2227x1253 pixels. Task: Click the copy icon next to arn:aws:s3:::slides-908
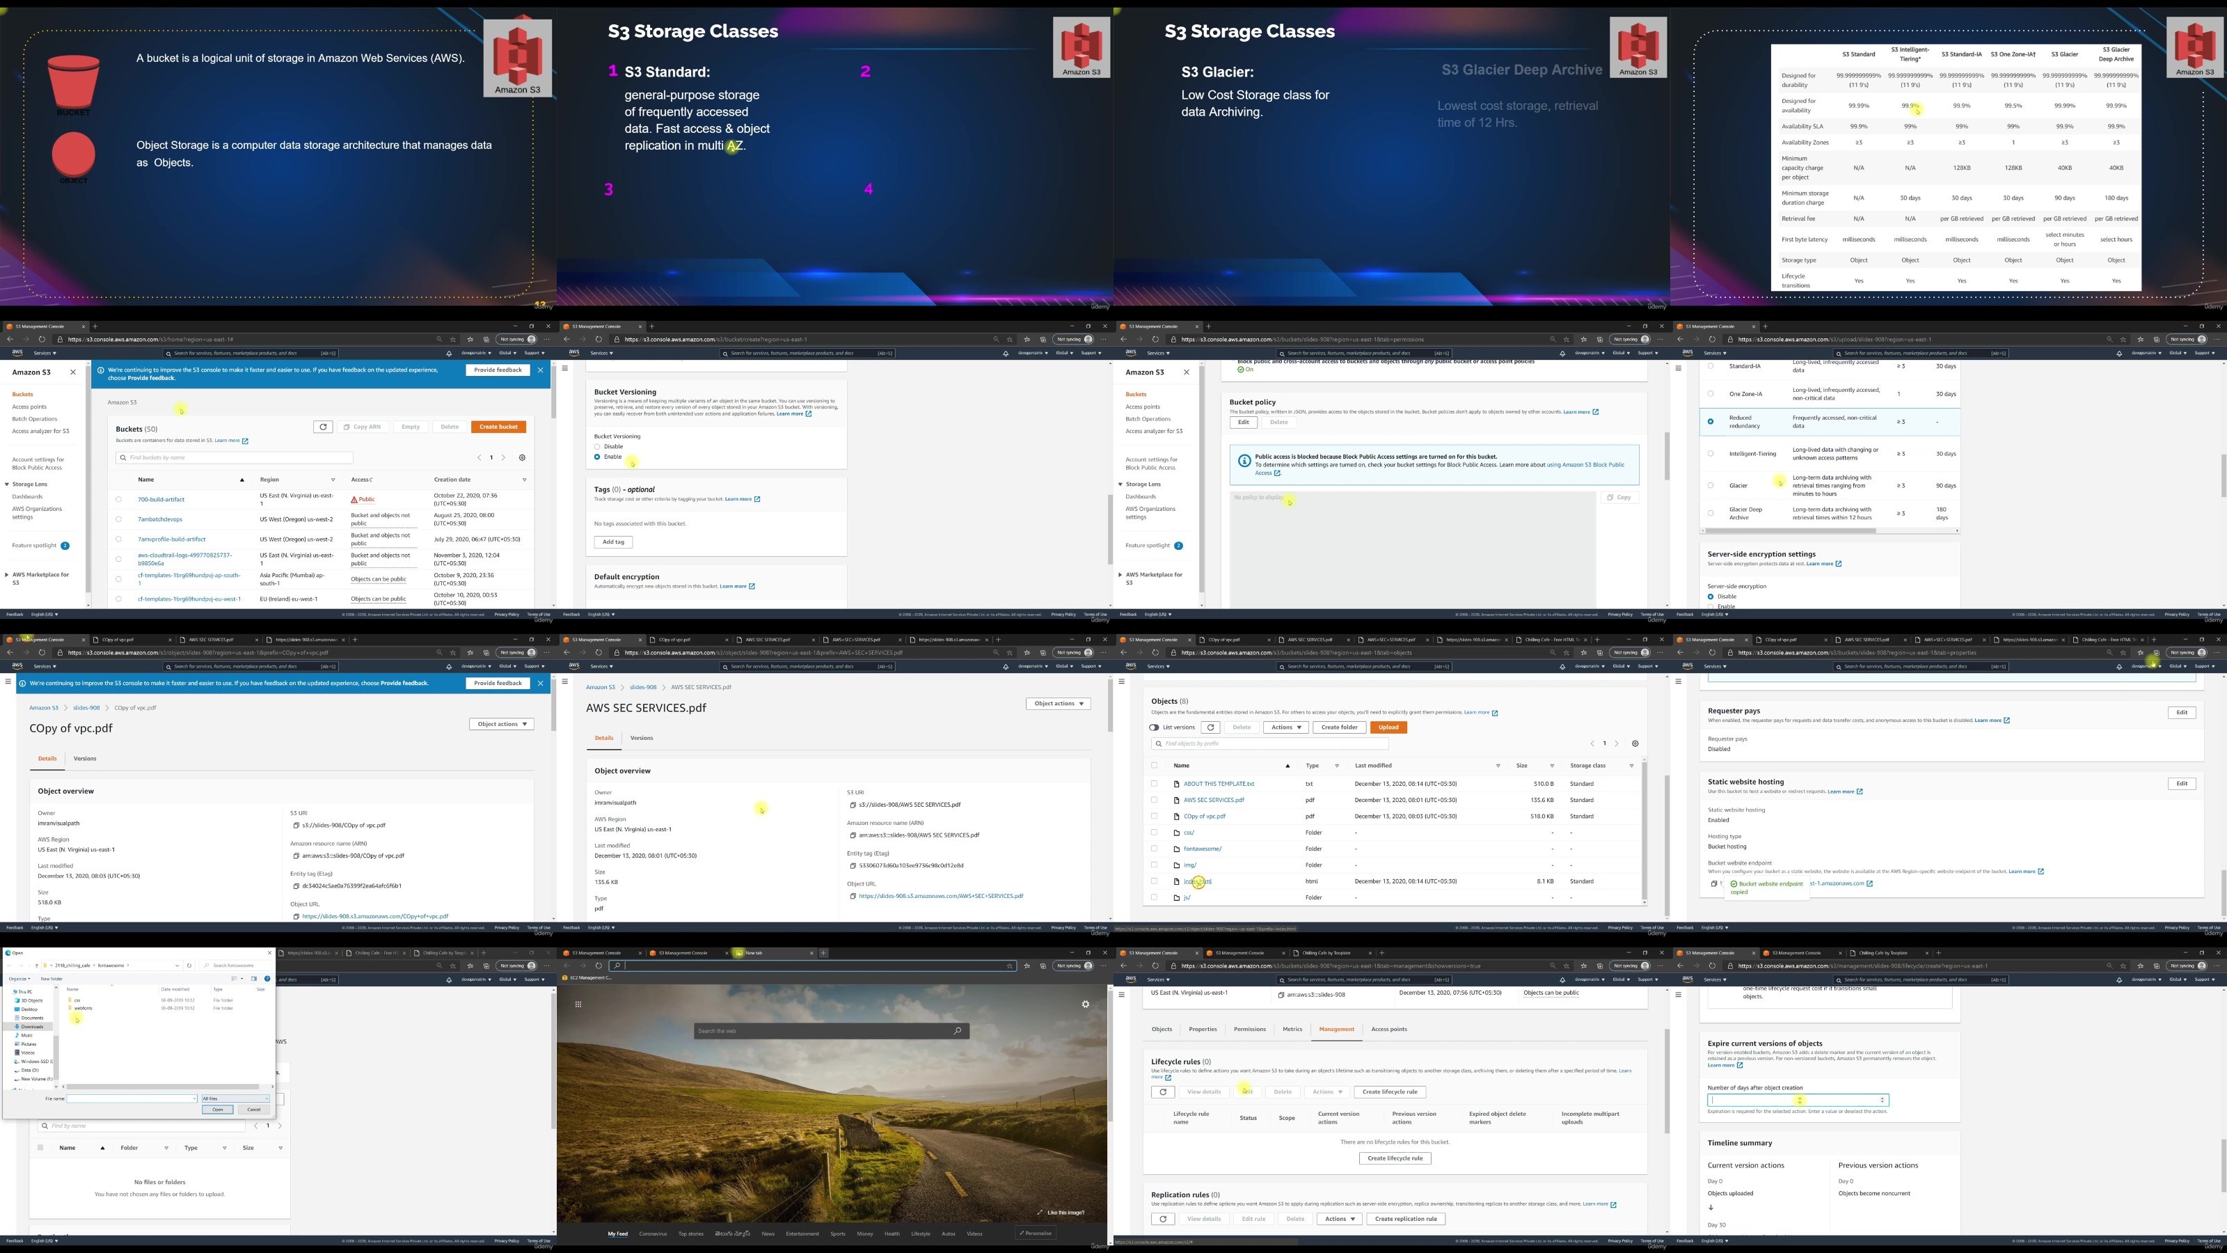point(1281,995)
